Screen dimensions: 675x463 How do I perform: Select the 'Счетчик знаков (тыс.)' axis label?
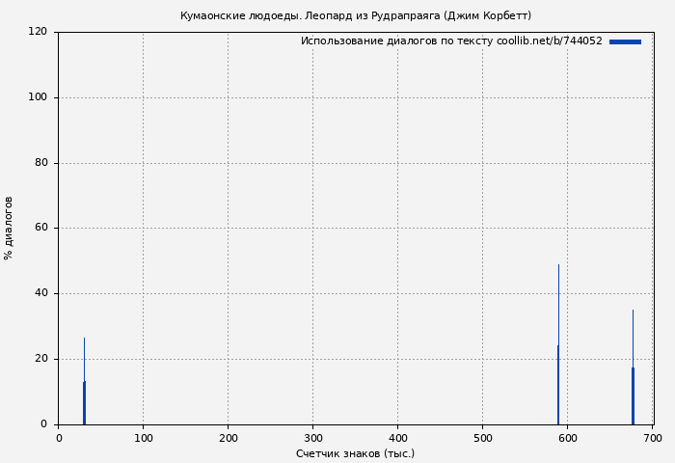coord(355,453)
